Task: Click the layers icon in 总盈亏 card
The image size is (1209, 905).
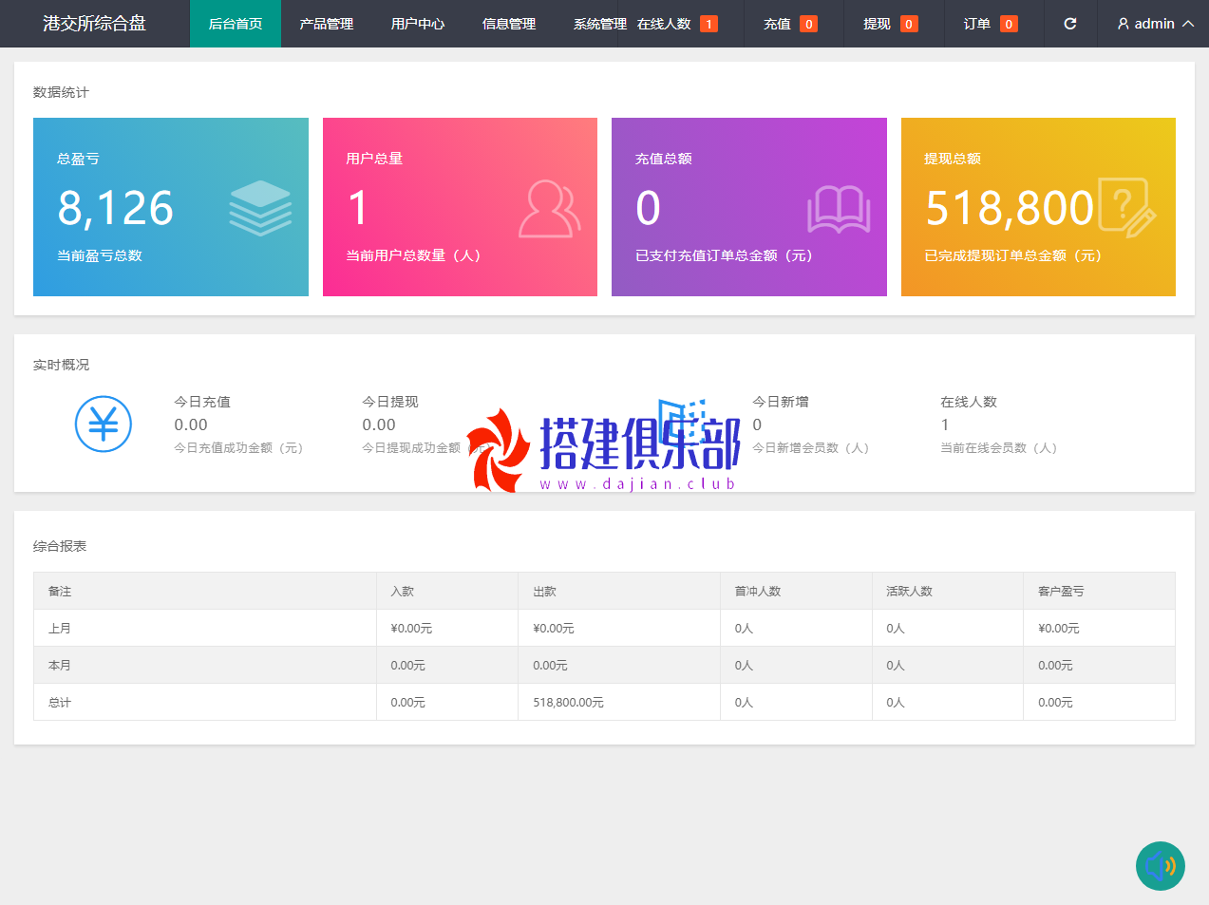Action: click(x=260, y=208)
